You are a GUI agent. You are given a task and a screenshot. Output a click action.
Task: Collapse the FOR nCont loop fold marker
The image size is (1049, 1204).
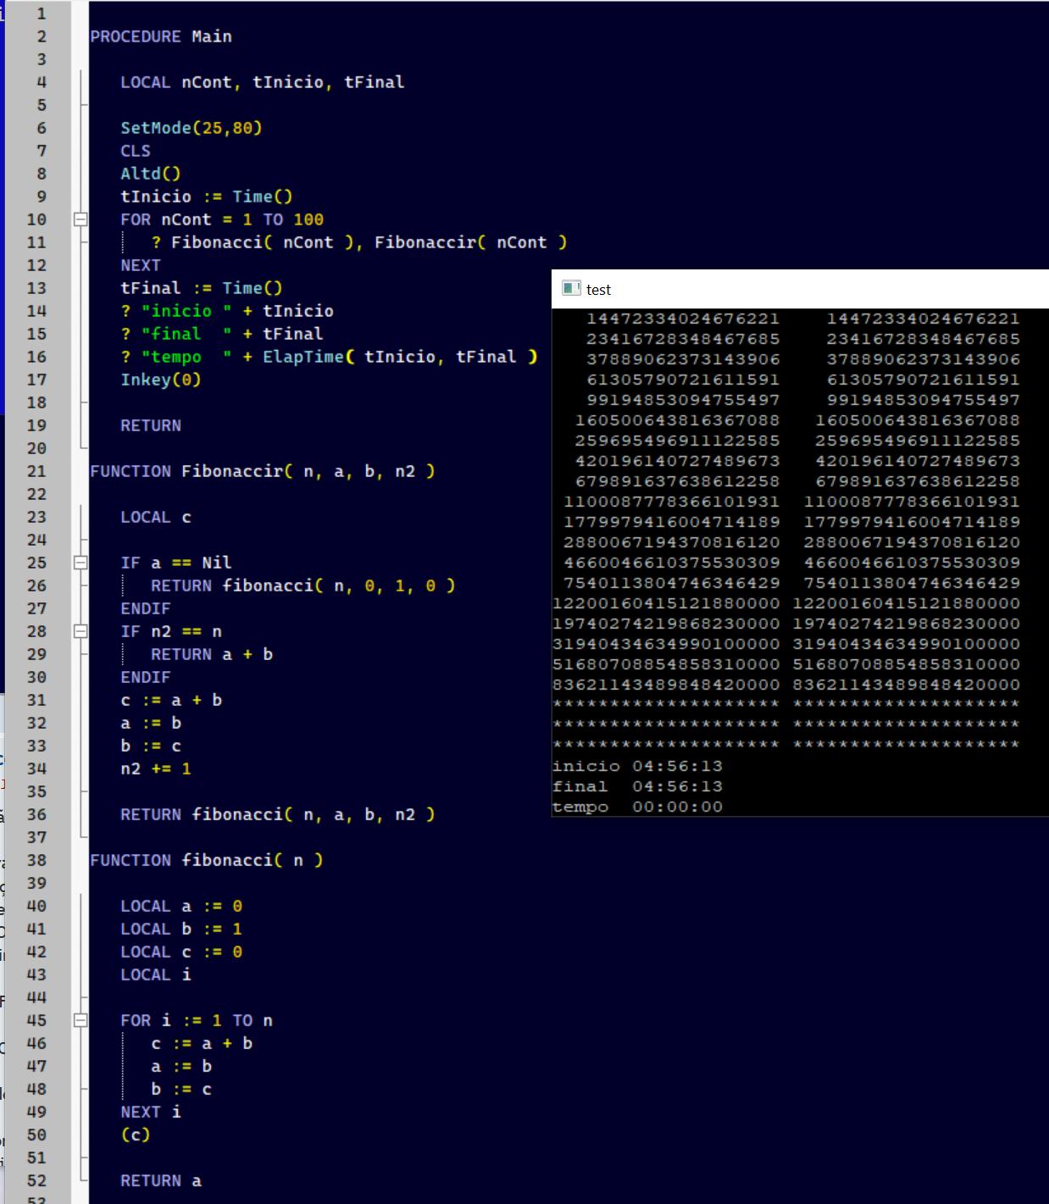(80, 219)
